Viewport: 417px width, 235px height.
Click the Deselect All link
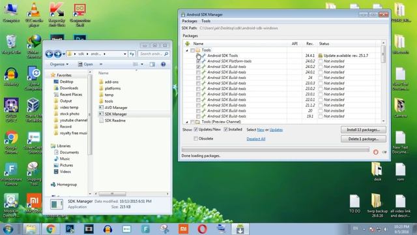[256, 139]
